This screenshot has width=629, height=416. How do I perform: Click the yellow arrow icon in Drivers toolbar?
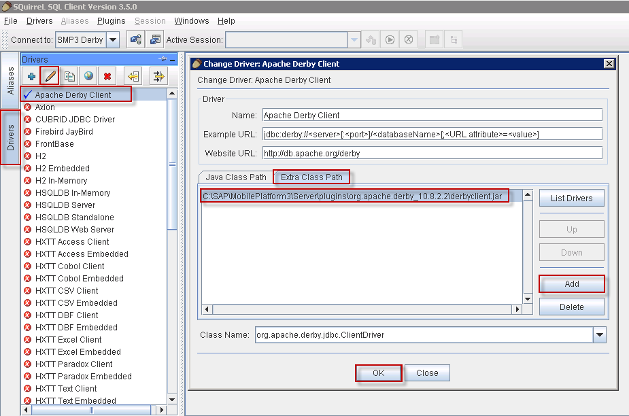[133, 76]
